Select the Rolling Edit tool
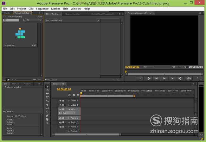This screenshot has width=206, height=142. 47,97
